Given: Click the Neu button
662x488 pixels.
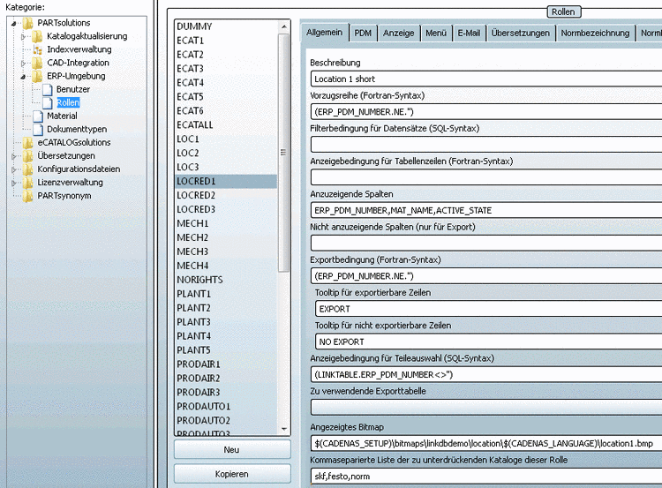Looking at the screenshot, I should point(232,450).
